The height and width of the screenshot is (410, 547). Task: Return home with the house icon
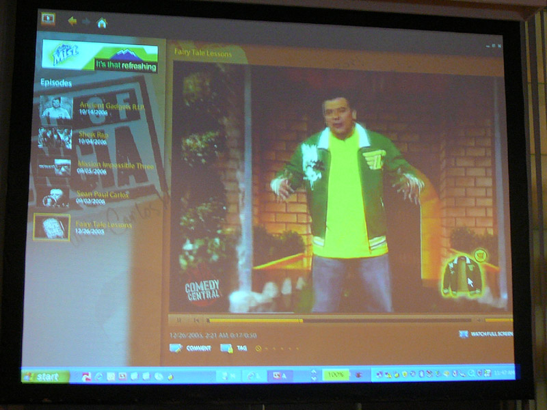pos(102,23)
